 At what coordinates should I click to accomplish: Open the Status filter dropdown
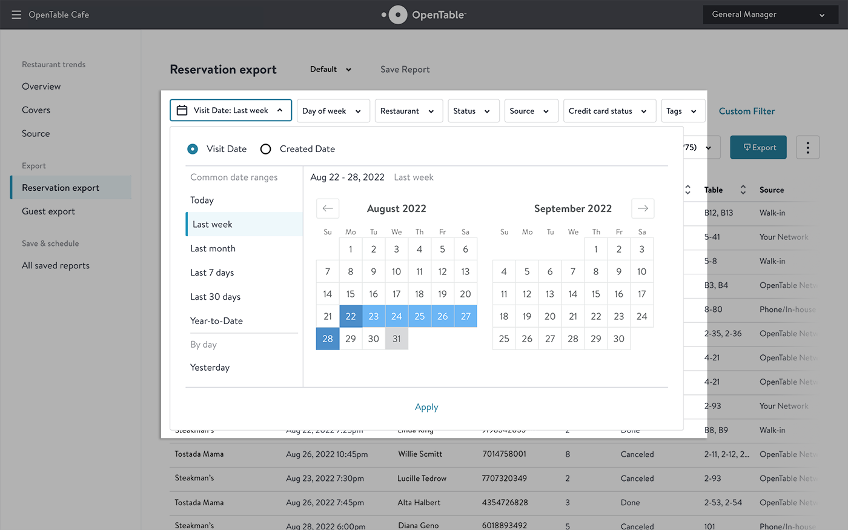pyautogui.click(x=474, y=111)
